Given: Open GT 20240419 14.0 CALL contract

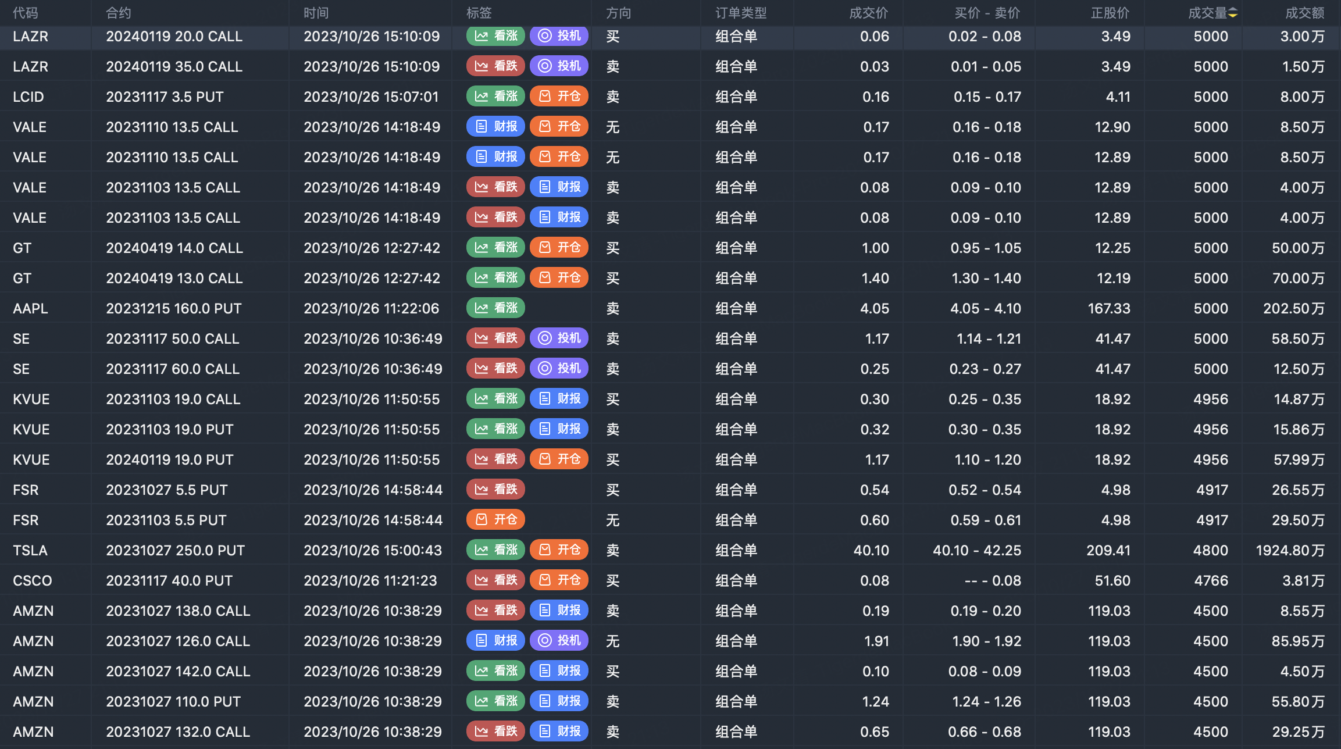Looking at the screenshot, I should 174,248.
